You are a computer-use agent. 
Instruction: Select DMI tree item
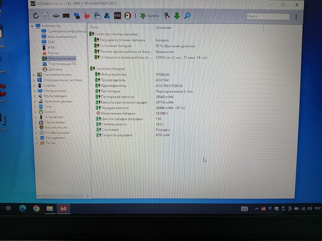coord(48,42)
